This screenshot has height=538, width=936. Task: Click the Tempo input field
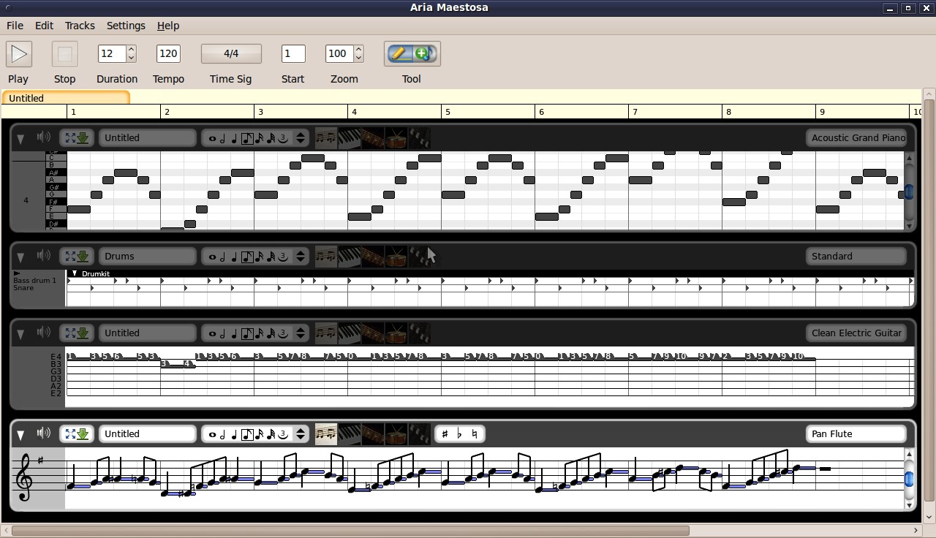tap(168, 53)
